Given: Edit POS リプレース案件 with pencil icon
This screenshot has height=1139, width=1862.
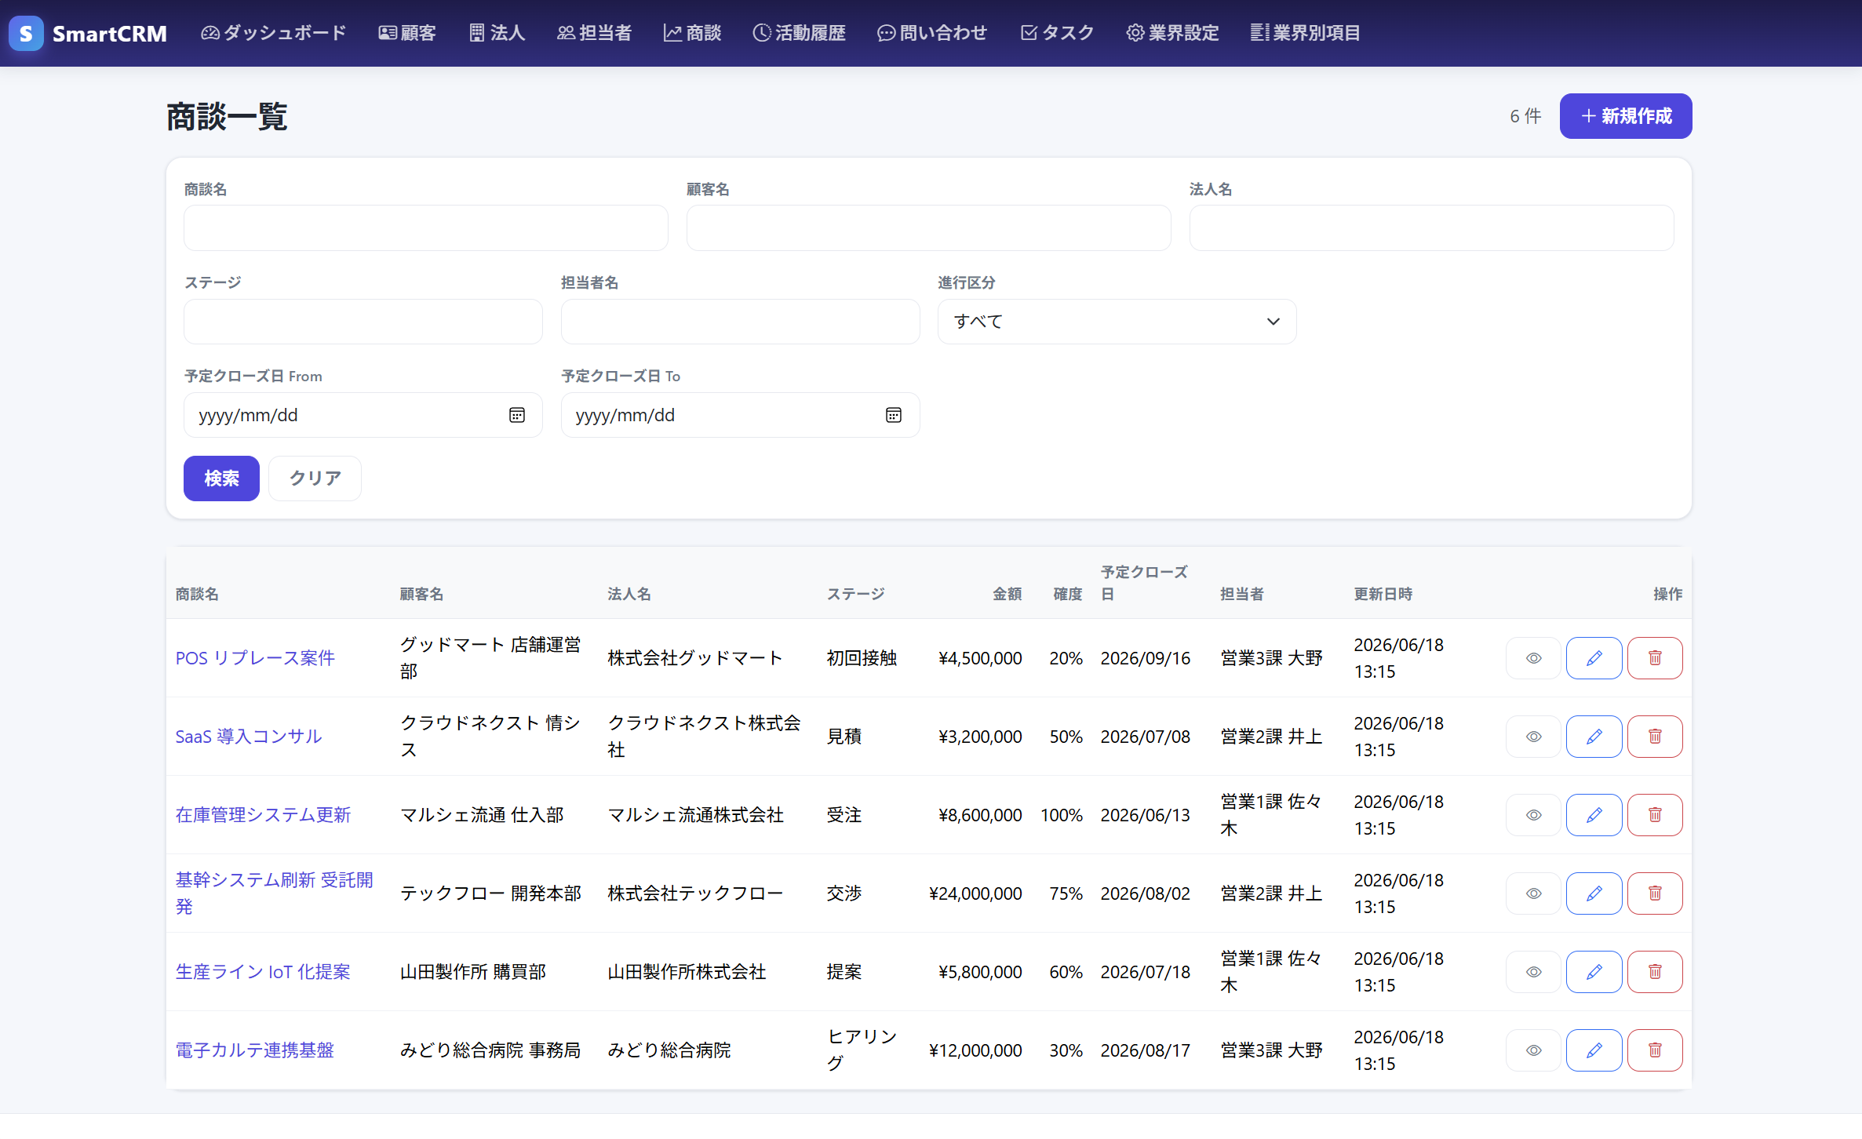Looking at the screenshot, I should pyautogui.click(x=1594, y=658).
